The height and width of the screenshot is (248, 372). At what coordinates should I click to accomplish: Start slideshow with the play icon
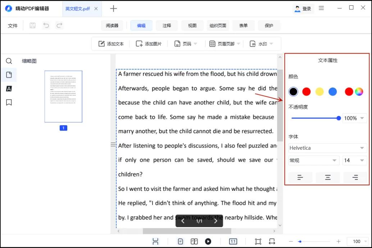208,242
